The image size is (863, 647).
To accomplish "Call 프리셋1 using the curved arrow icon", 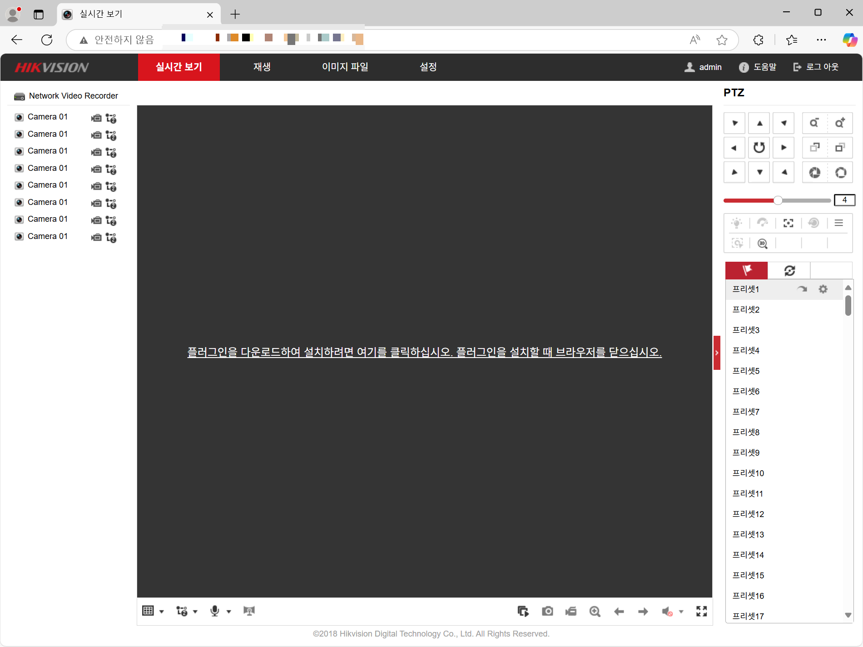I will point(802,289).
